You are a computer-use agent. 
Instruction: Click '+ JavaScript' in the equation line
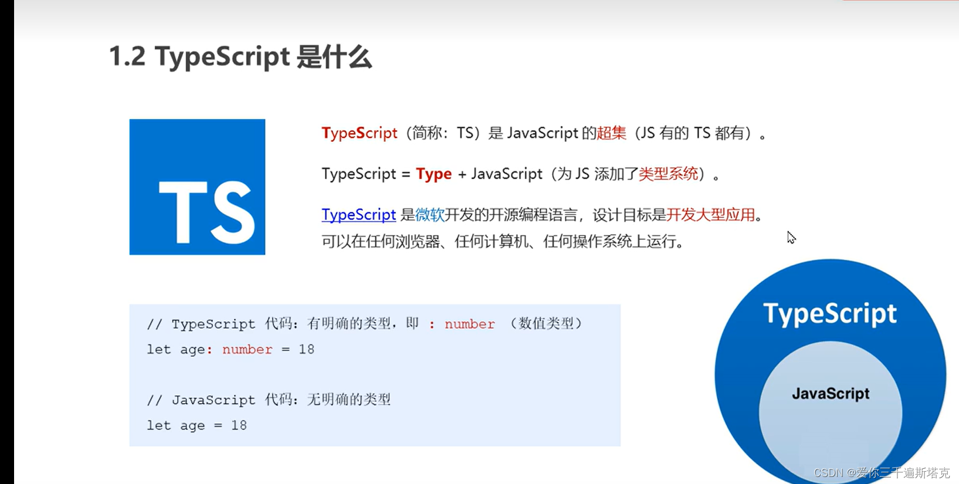(x=500, y=174)
